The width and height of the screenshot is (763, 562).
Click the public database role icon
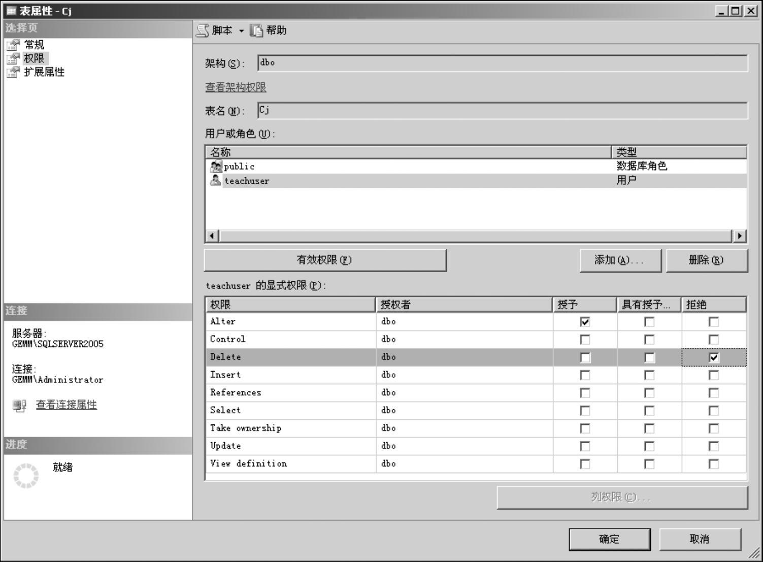[216, 167]
